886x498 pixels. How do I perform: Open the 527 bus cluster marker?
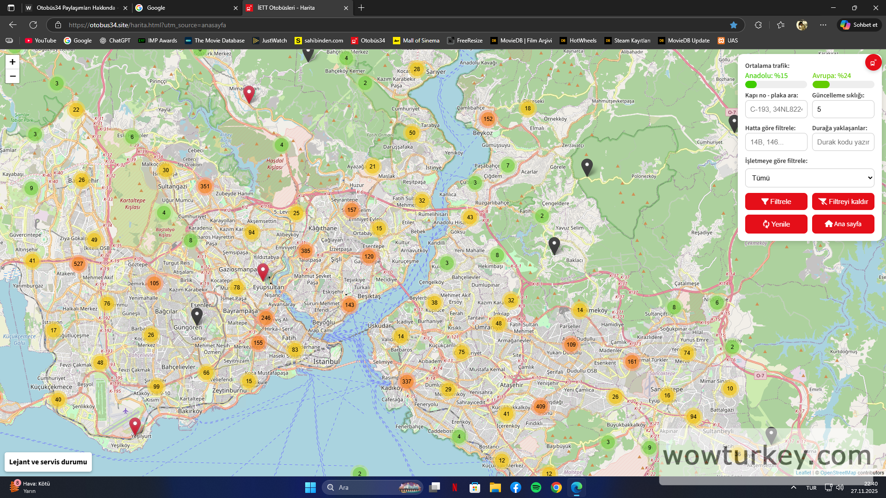(78, 264)
